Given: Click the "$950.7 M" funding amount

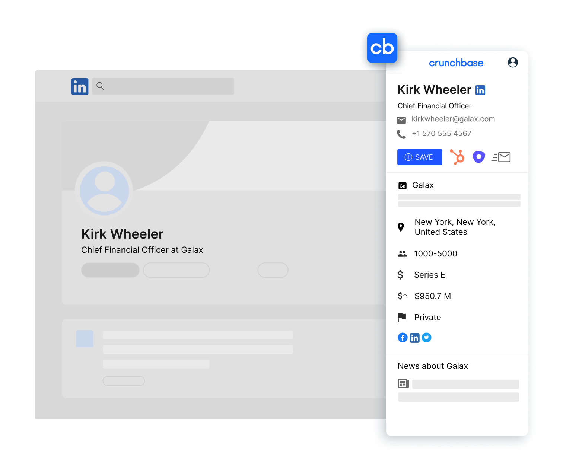Looking at the screenshot, I should tap(433, 296).
